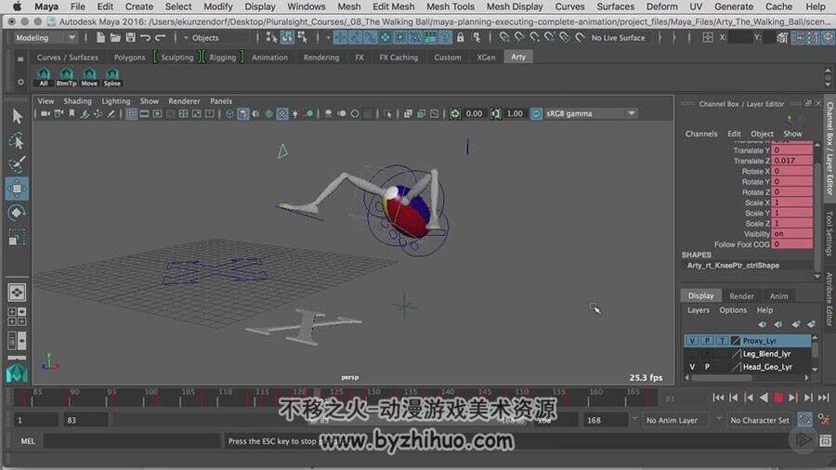
Task: Activate the Move tool
Action: tap(17, 189)
